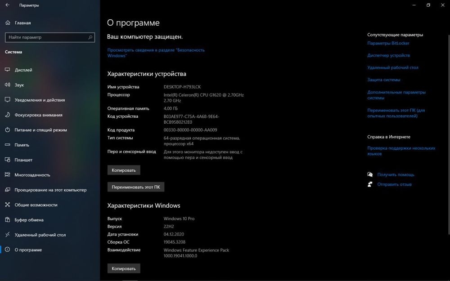This screenshot has height=281, width=450.
Task: Open the Дисплей settings page
Action: [x=50, y=70]
